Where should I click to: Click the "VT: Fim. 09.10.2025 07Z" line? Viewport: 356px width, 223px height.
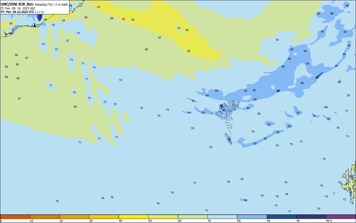(17, 12)
